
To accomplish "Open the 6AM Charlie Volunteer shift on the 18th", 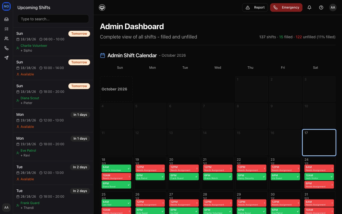I will (x=116, y=169).
